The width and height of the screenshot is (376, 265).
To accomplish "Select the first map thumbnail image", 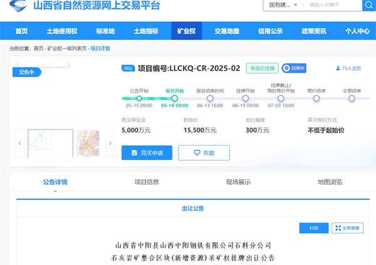I will tap(50, 143).
